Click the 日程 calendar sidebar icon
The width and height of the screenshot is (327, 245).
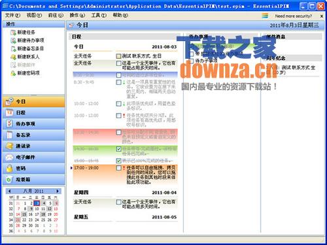[x=9, y=112]
